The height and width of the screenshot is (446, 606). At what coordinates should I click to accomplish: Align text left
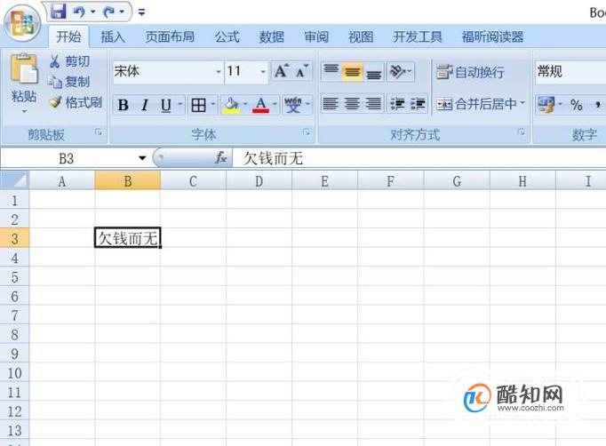click(331, 104)
